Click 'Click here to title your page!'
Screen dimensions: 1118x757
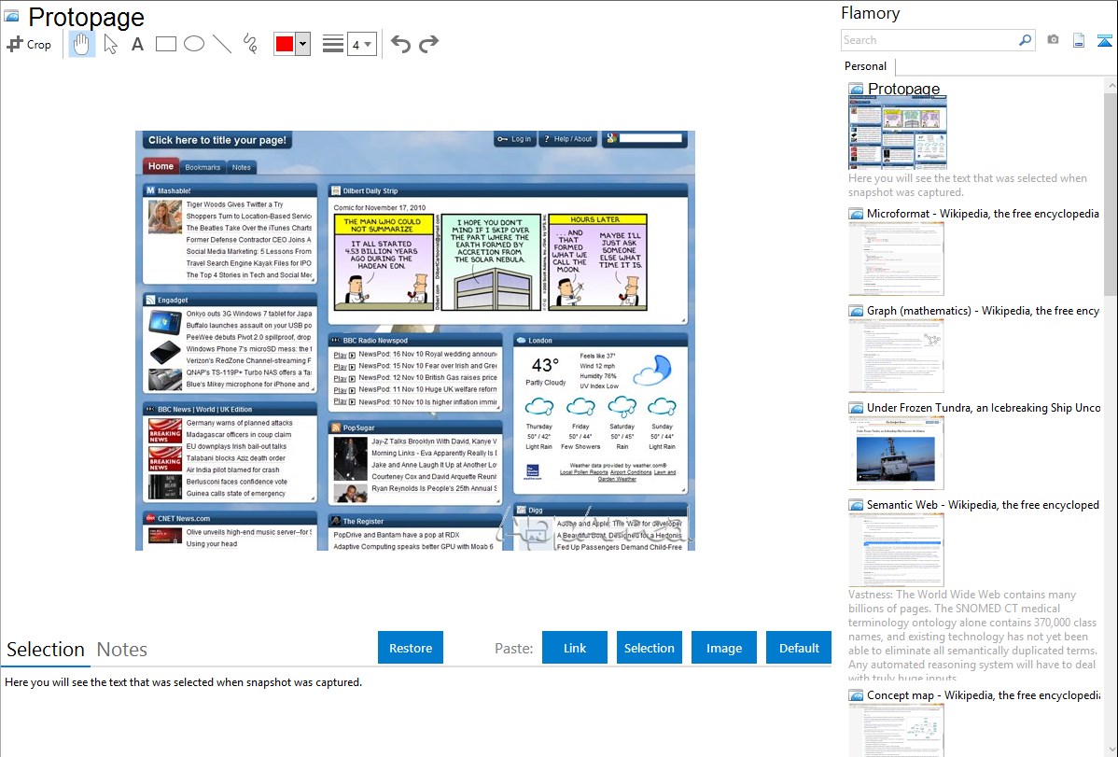pos(217,140)
